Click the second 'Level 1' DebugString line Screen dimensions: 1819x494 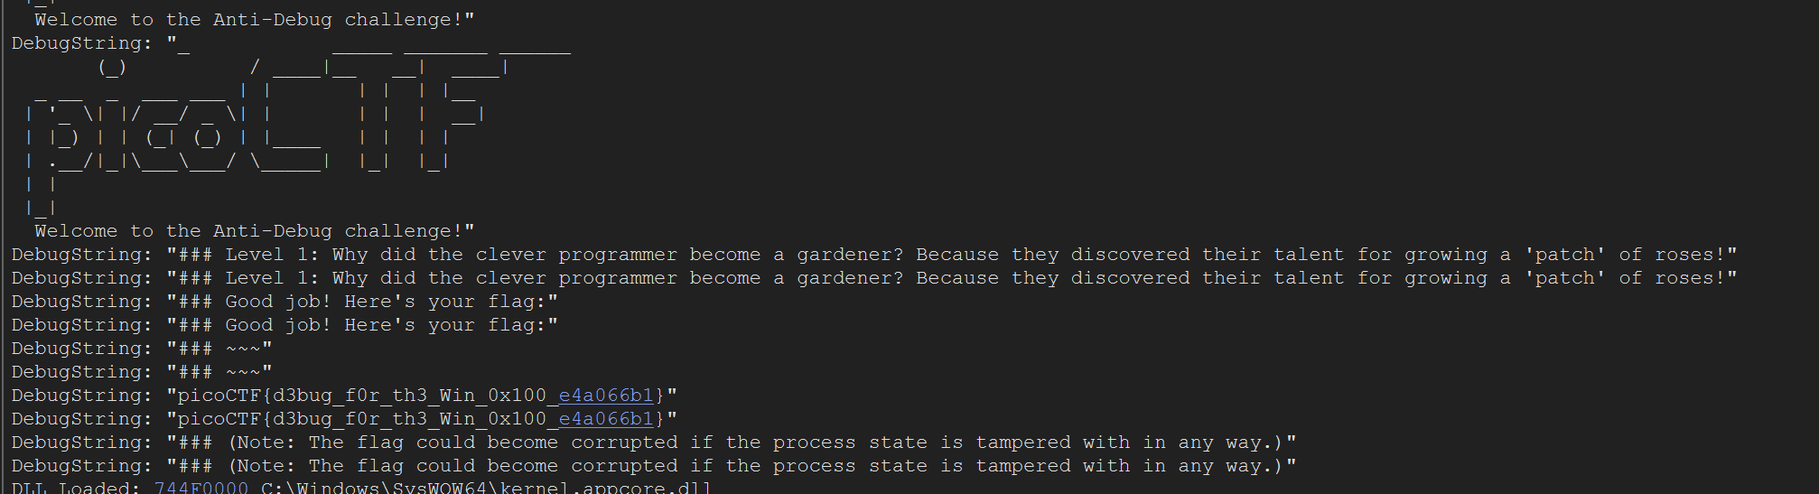874,278
